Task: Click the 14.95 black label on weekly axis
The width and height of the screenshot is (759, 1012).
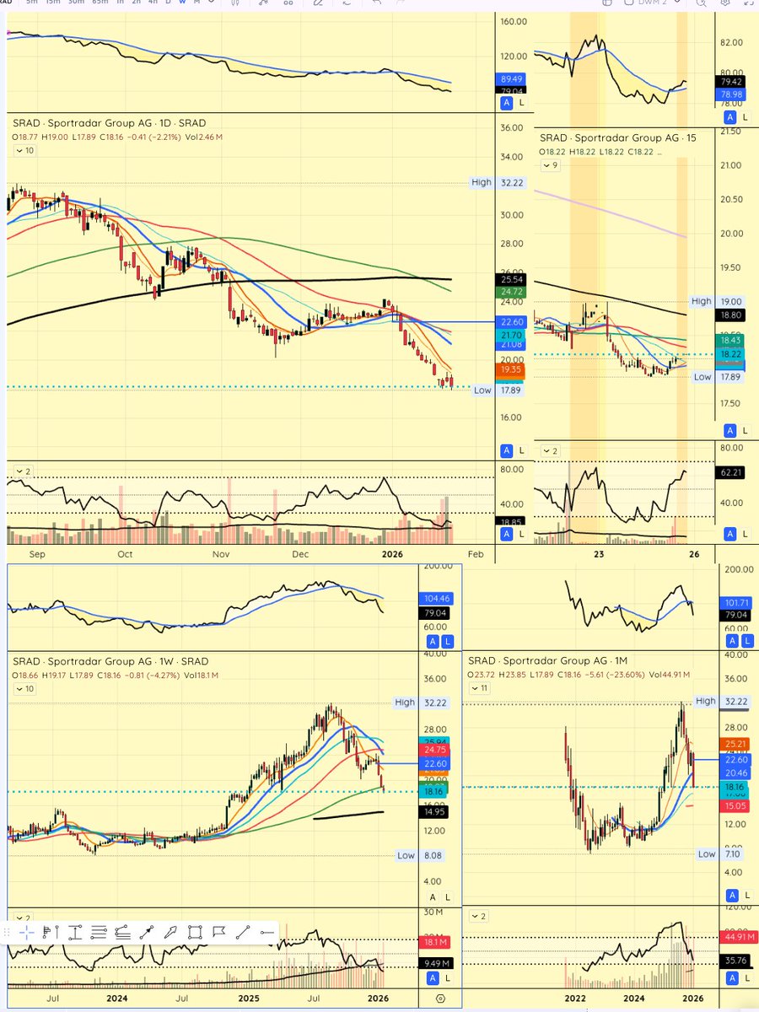Action: (x=433, y=812)
